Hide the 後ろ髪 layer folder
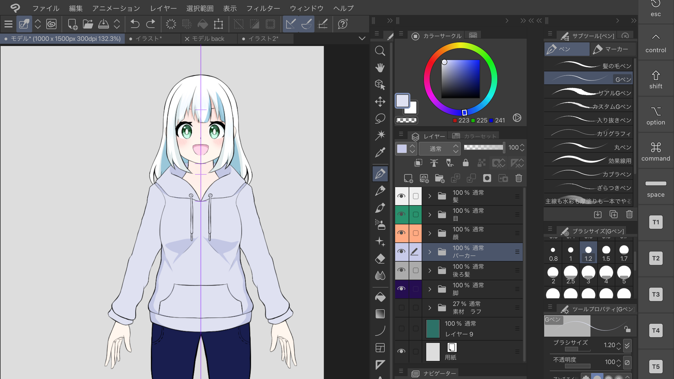674x379 pixels. point(401,270)
